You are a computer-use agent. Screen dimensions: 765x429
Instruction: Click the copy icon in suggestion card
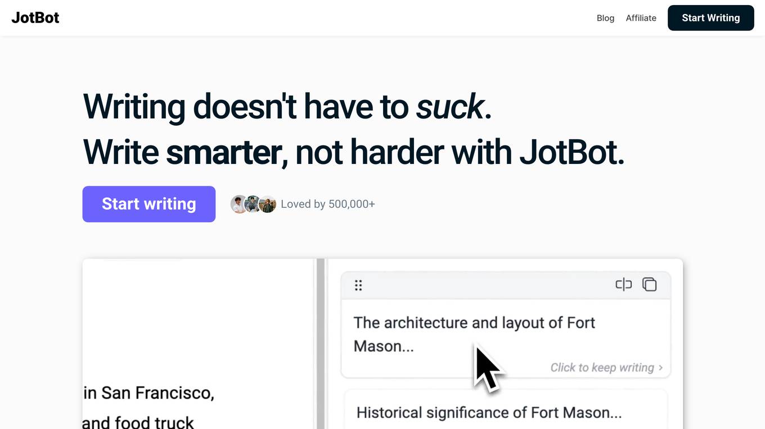pos(650,285)
